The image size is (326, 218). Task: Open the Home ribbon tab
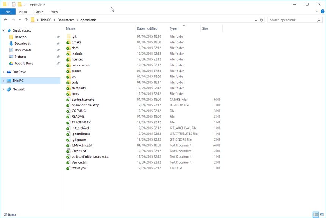[23, 12]
